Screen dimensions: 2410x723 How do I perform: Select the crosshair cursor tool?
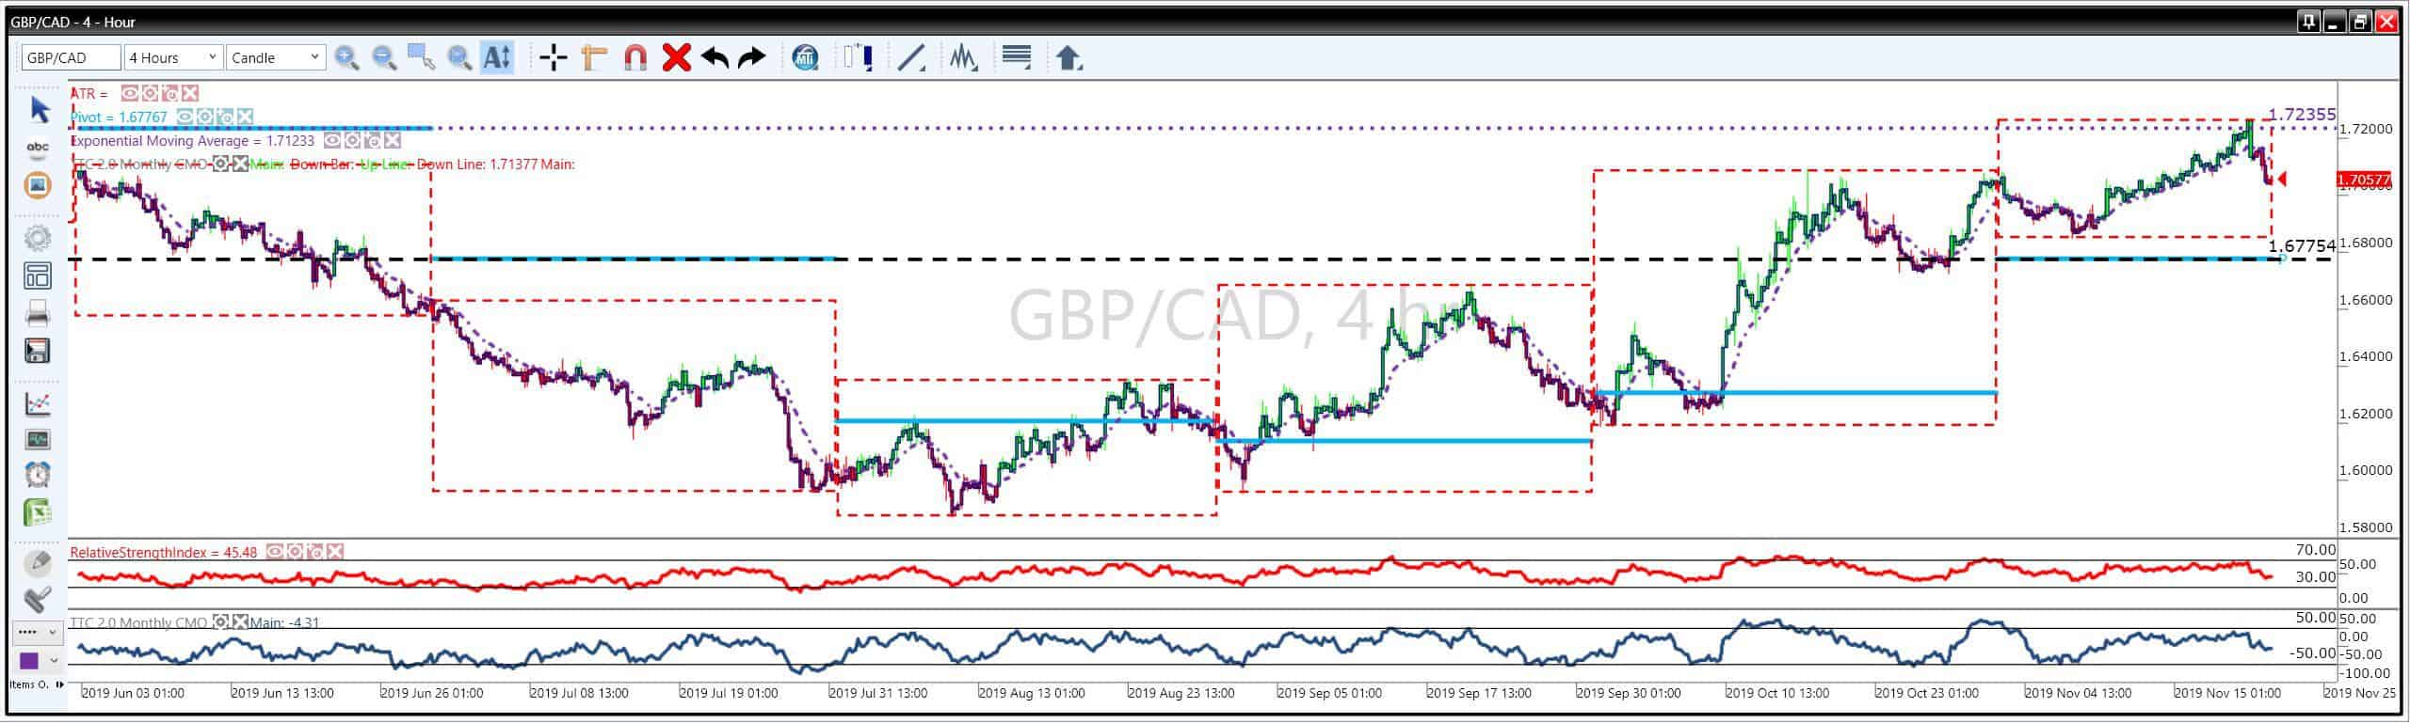(554, 58)
